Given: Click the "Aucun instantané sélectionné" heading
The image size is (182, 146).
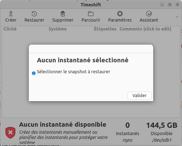Looking at the screenshot, I should click(x=83, y=60).
